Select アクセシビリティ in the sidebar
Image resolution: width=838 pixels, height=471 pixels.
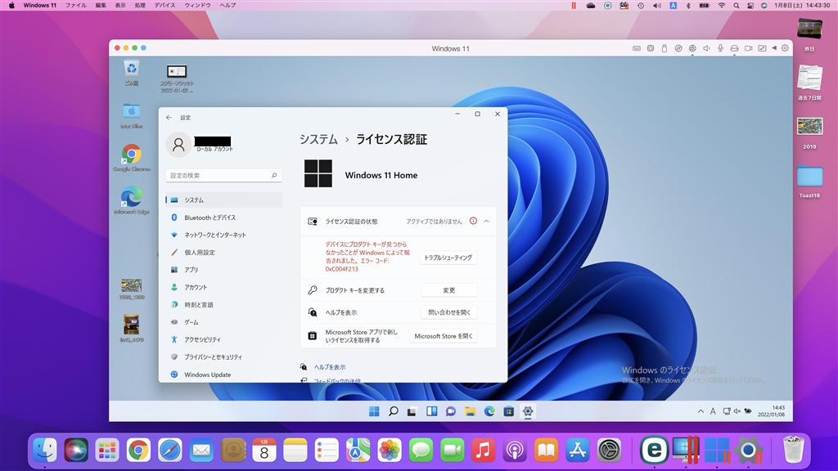coord(223,339)
